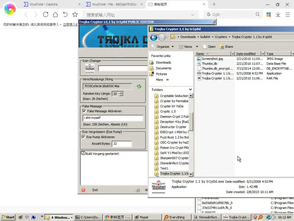Click the browser logo in corner
Viewport: 294px width, 221px height.
tap(10, 9)
